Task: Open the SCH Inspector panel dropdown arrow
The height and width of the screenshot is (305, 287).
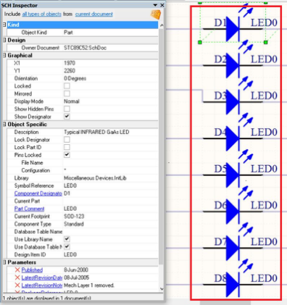Action: coord(155,5)
